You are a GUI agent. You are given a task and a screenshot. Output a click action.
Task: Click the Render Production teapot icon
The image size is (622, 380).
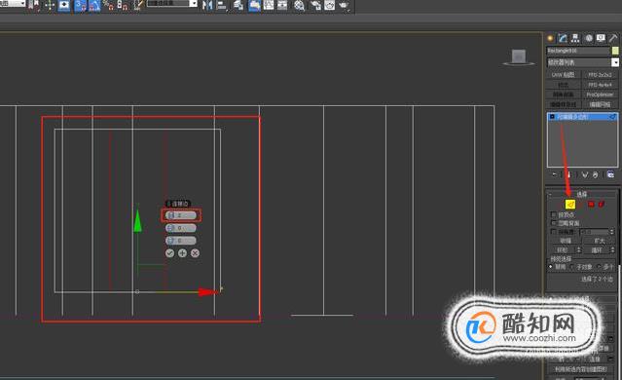[x=344, y=5]
